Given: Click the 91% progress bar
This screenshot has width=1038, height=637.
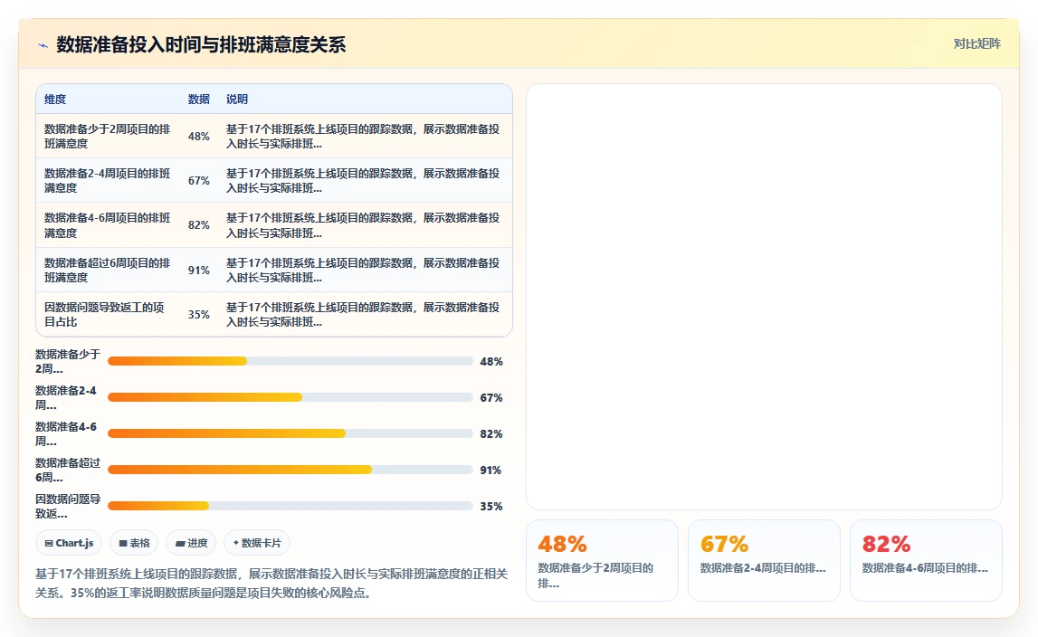Looking at the screenshot, I should click(290, 471).
